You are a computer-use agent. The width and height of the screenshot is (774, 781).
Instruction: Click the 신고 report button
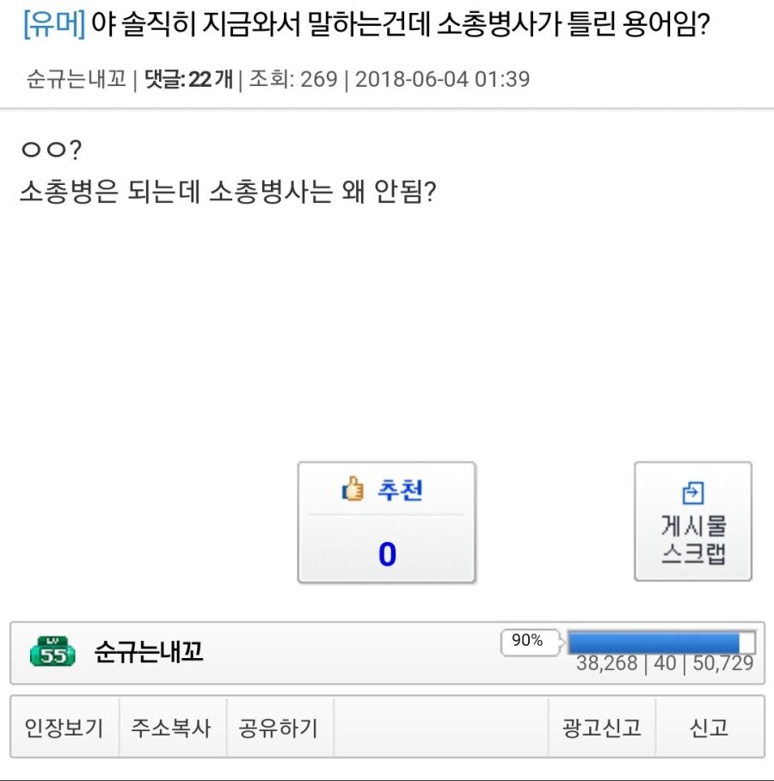(709, 728)
